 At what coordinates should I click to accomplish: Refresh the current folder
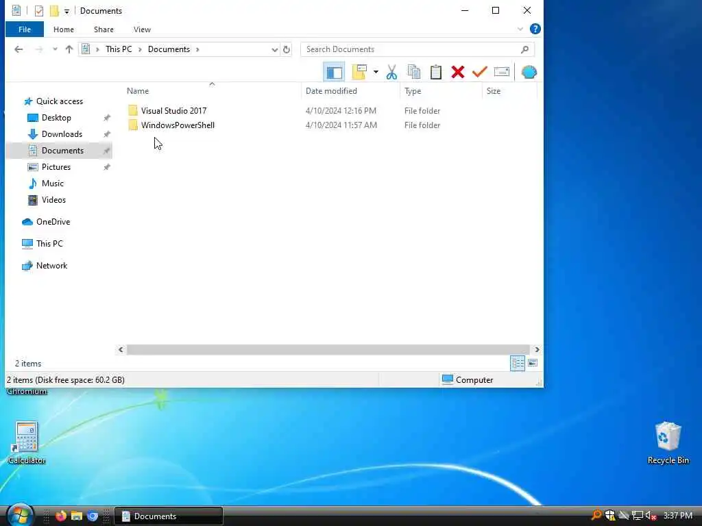pos(287,49)
